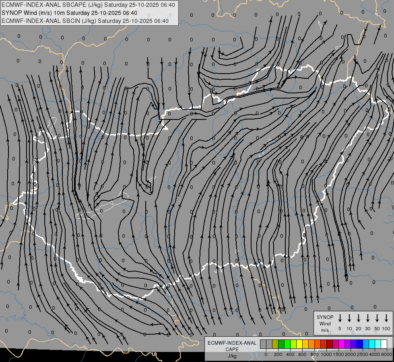Viewport: 394px width, 362px height.
Task: Click the '400' tick label on CAPE scale
Action: pos(290,354)
